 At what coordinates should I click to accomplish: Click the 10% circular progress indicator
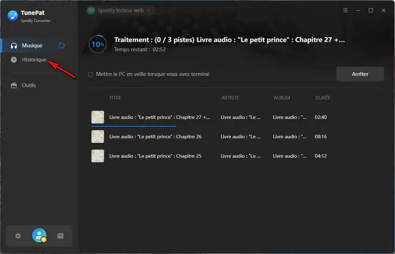click(98, 44)
